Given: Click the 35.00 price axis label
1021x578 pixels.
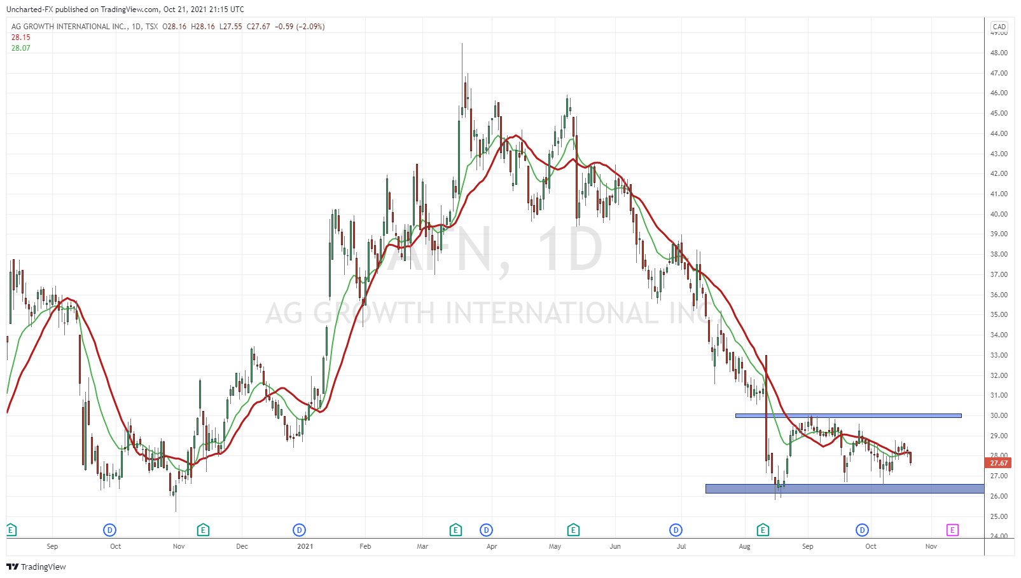Looking at the screenshot, I should pos(999,314).
